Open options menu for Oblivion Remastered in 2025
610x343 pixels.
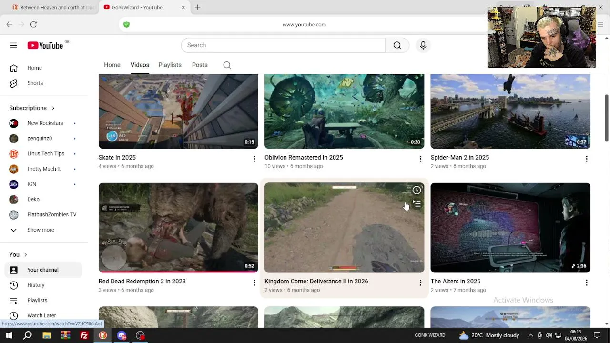(x=420, y=159)
